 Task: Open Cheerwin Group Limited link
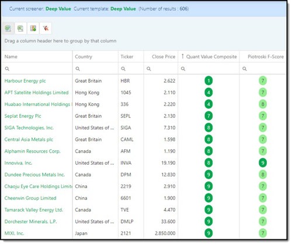coord(30,198)
